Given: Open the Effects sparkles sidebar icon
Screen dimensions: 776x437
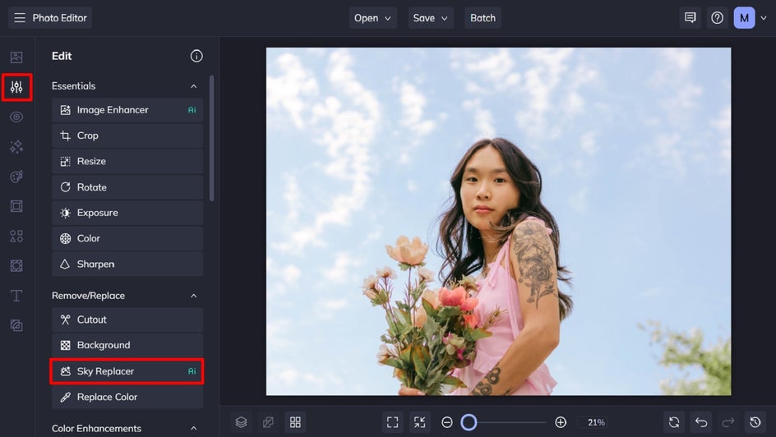Looking at the screenshot, I should [16, 147].
